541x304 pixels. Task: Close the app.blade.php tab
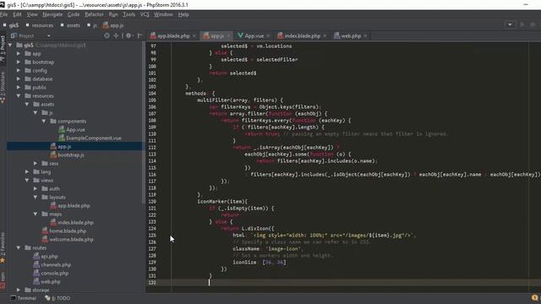pyautogui.click(x=194, y=35)
